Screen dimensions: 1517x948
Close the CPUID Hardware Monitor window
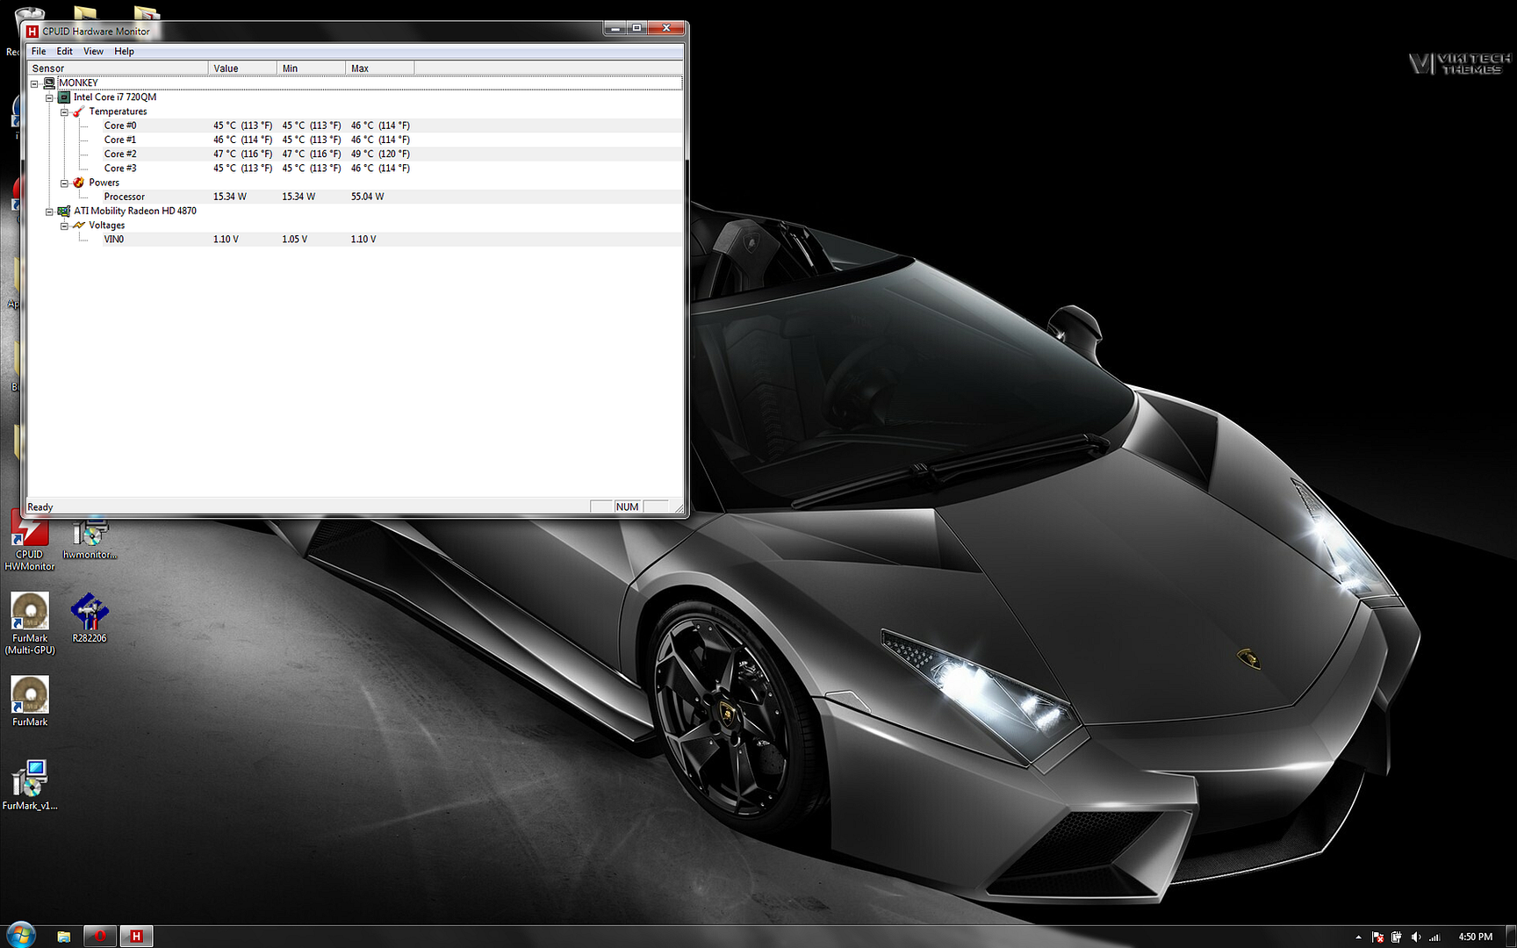coord(666,28)
